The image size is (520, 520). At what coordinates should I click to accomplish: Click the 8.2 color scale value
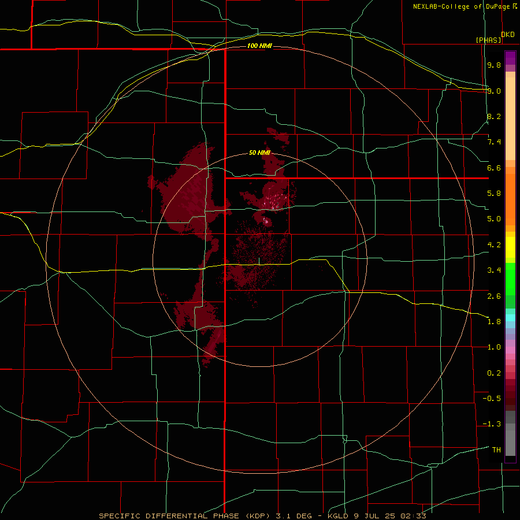pyautogui.click(x=494, y=116)
